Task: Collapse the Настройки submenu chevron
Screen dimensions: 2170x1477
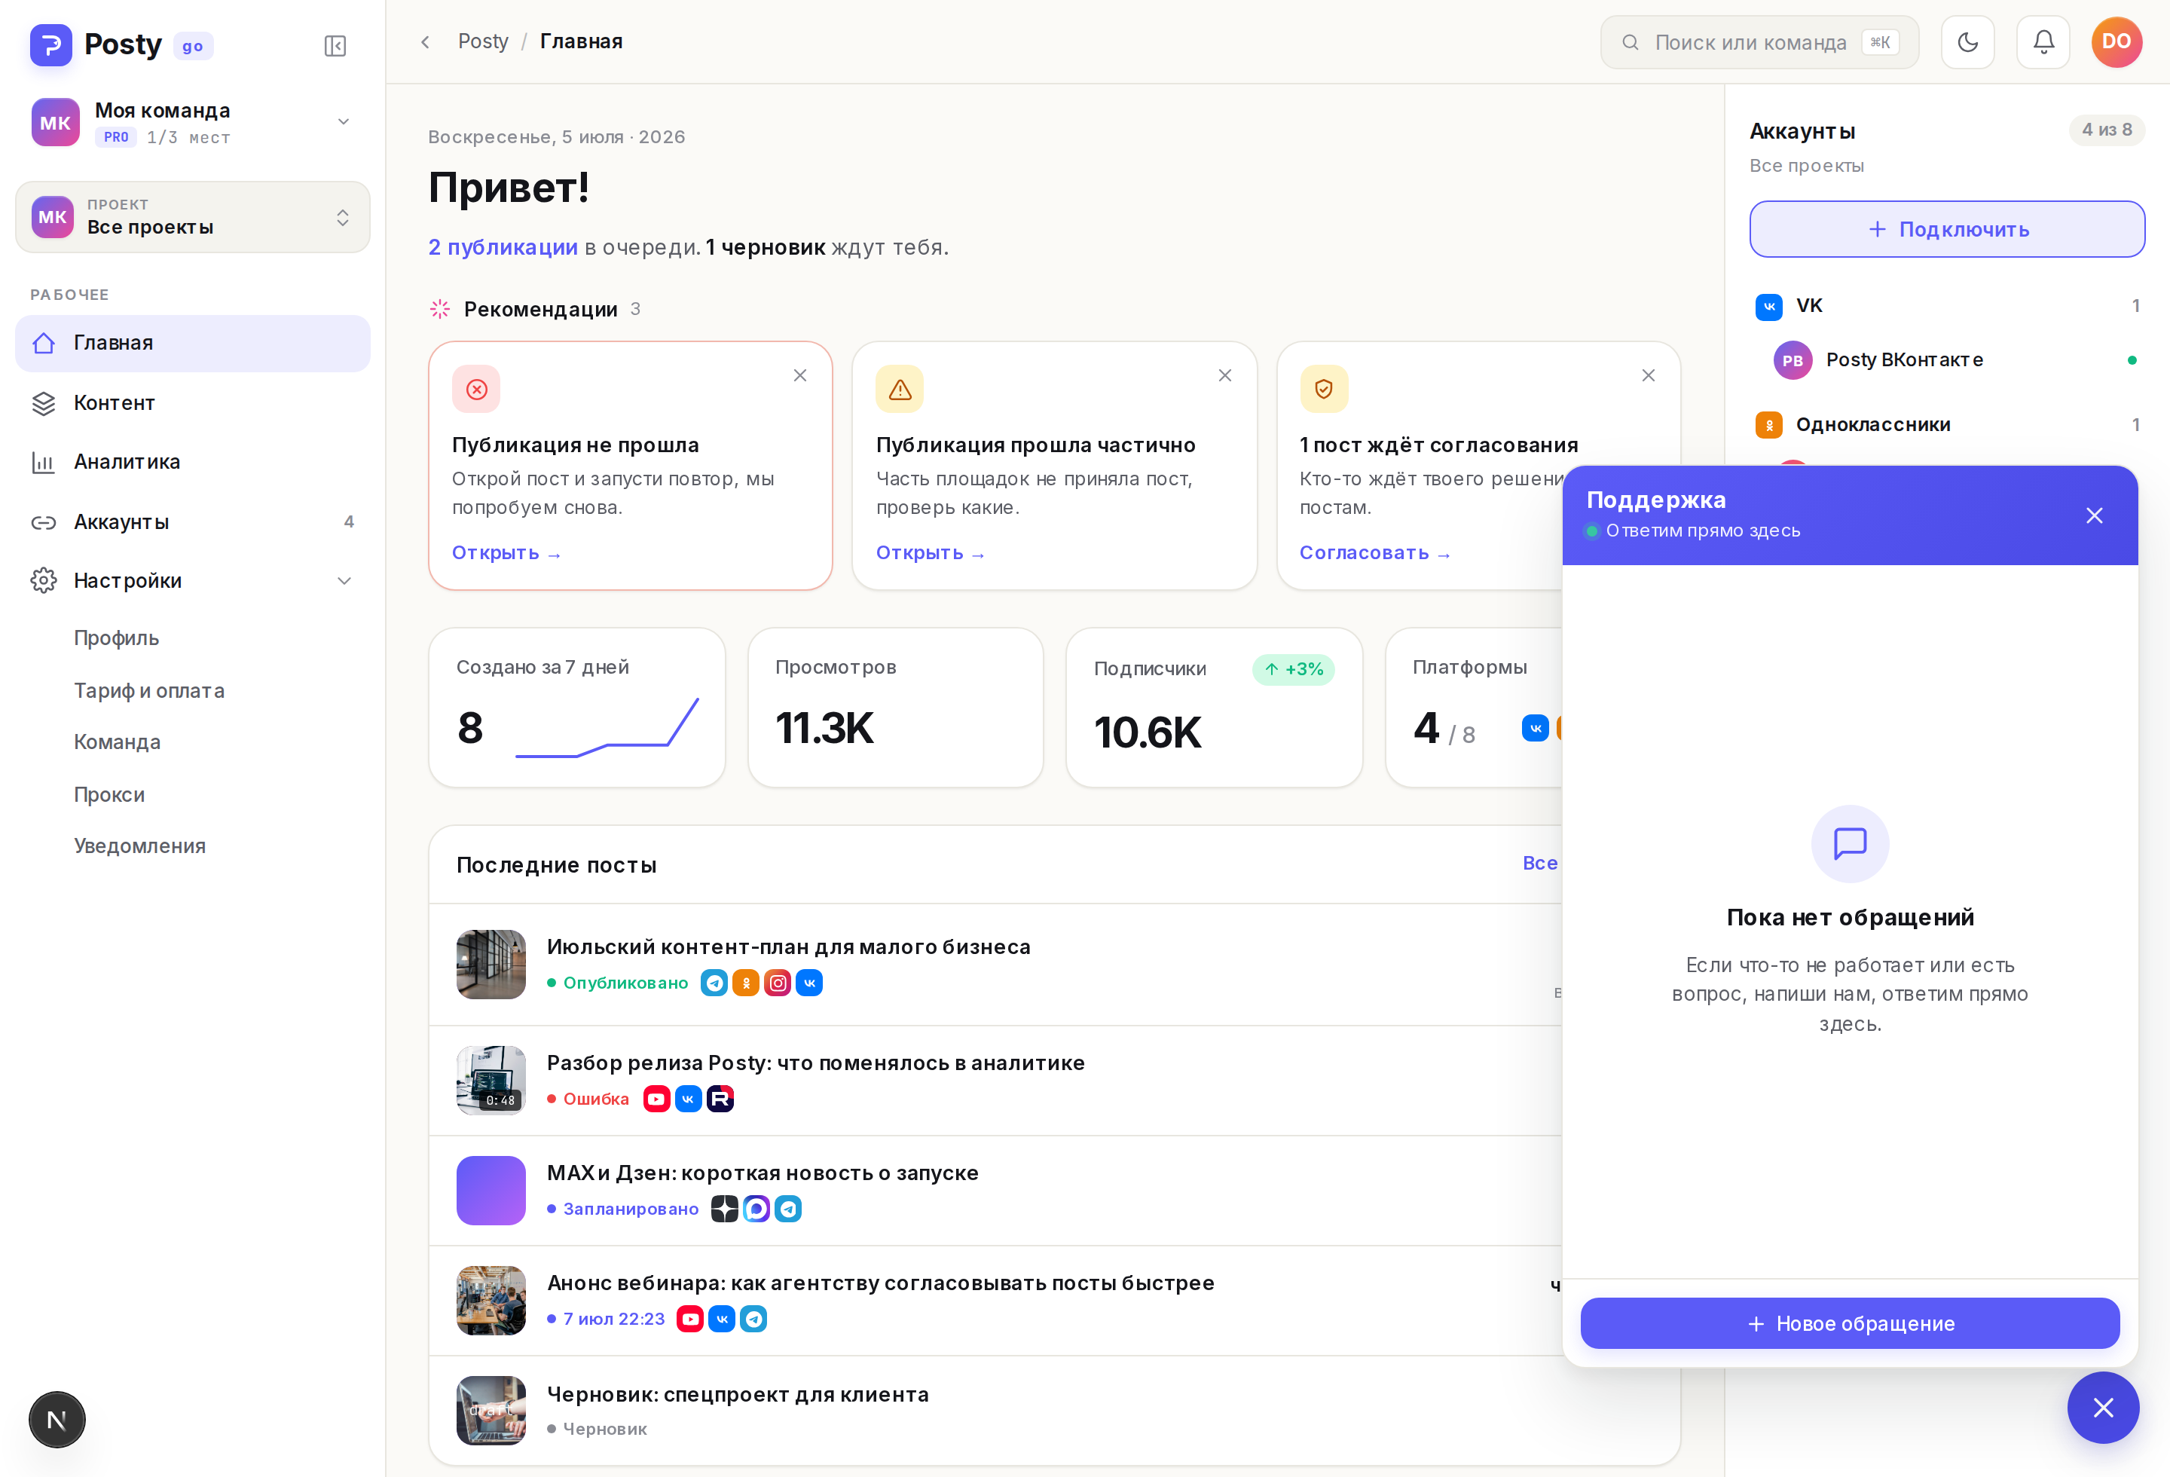Action: click(344, 581)
